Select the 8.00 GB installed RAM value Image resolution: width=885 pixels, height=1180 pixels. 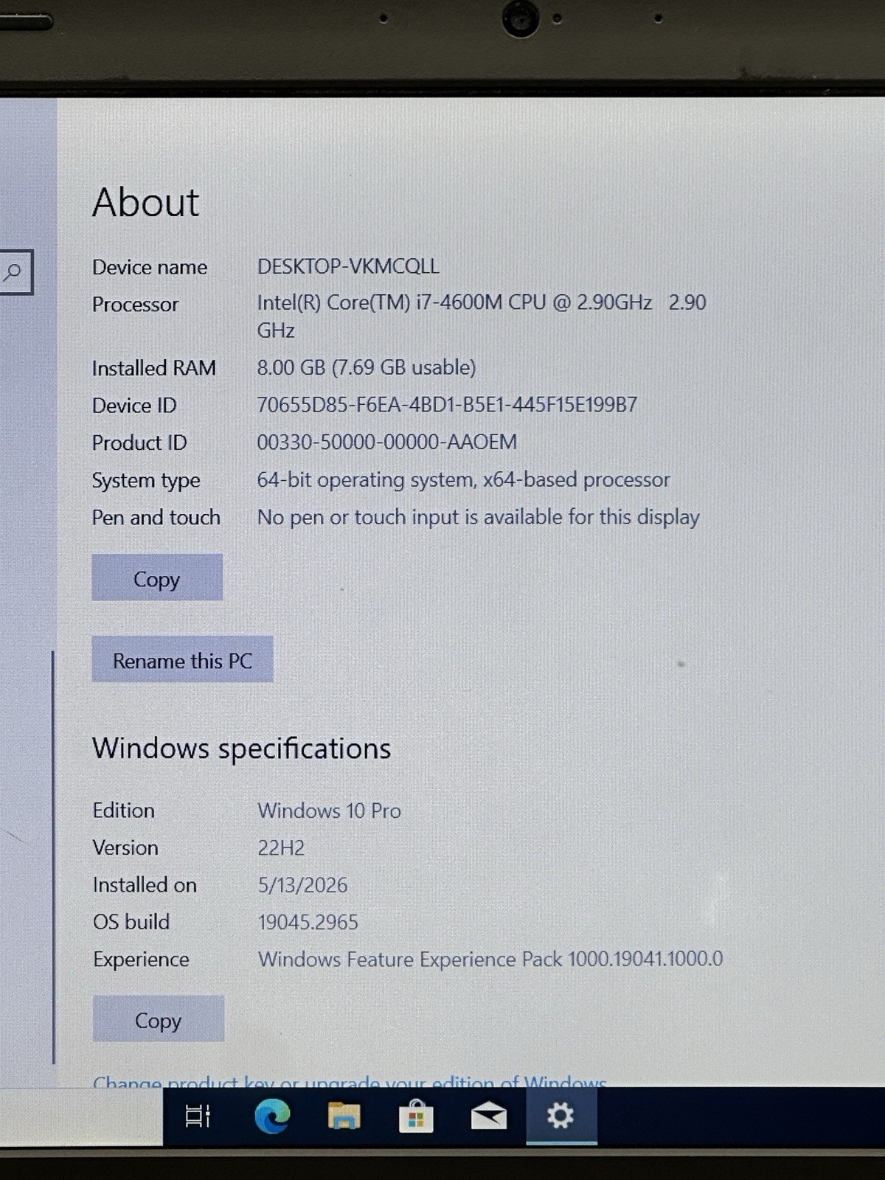pyautogui.click(x=367, y=367)
